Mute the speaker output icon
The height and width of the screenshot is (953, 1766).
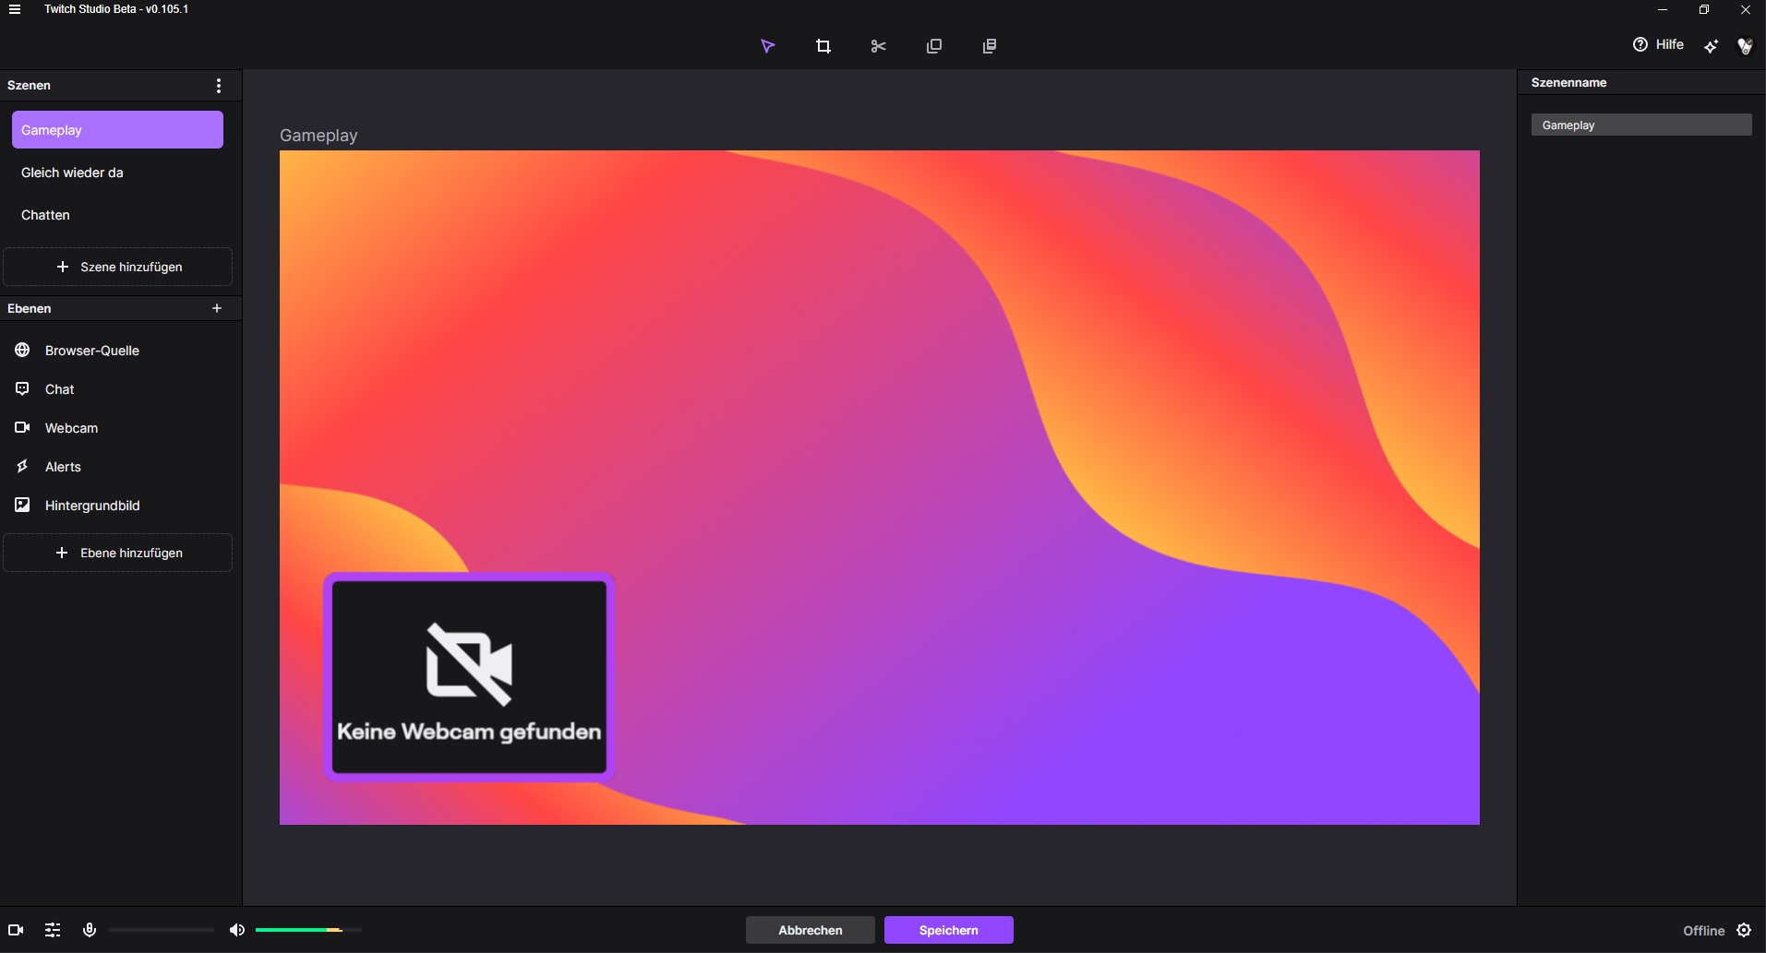237,929
